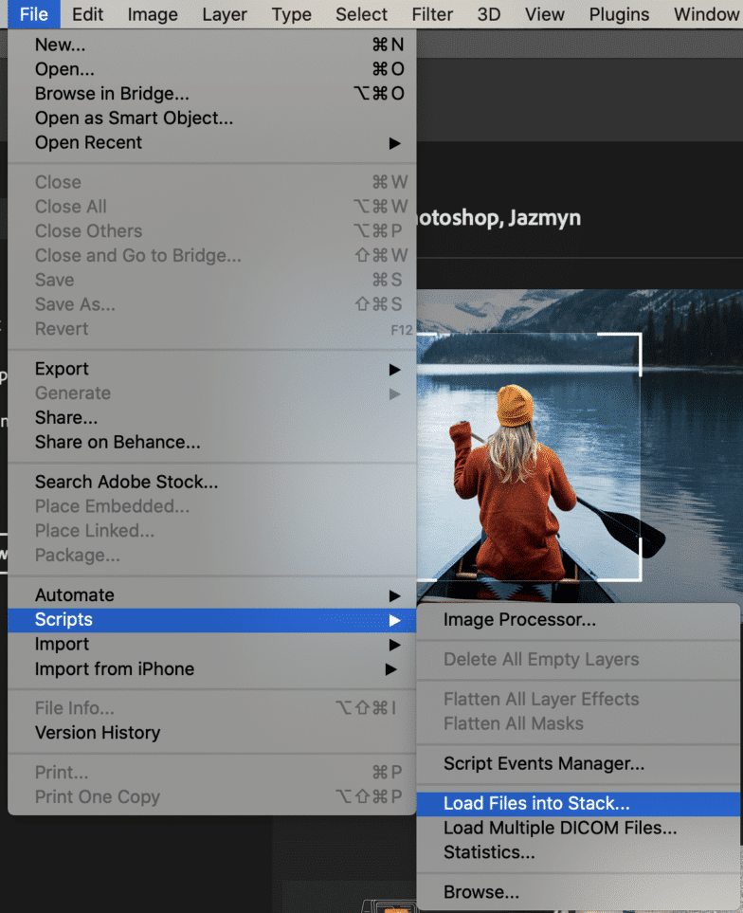Click Load Files into Stack option
The height and width of the screenshot is (913, 743).
[x=535, y=804]
